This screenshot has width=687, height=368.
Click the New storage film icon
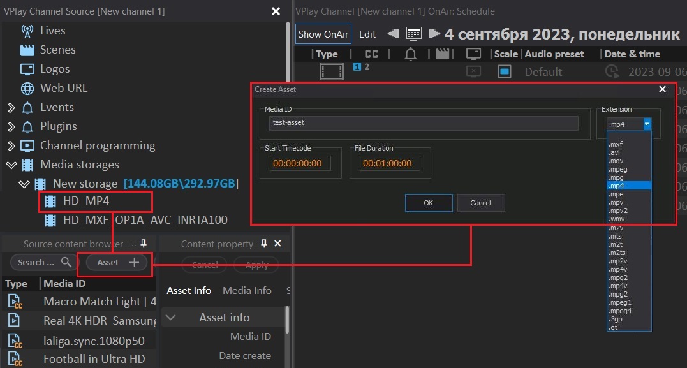coord(40,184)
